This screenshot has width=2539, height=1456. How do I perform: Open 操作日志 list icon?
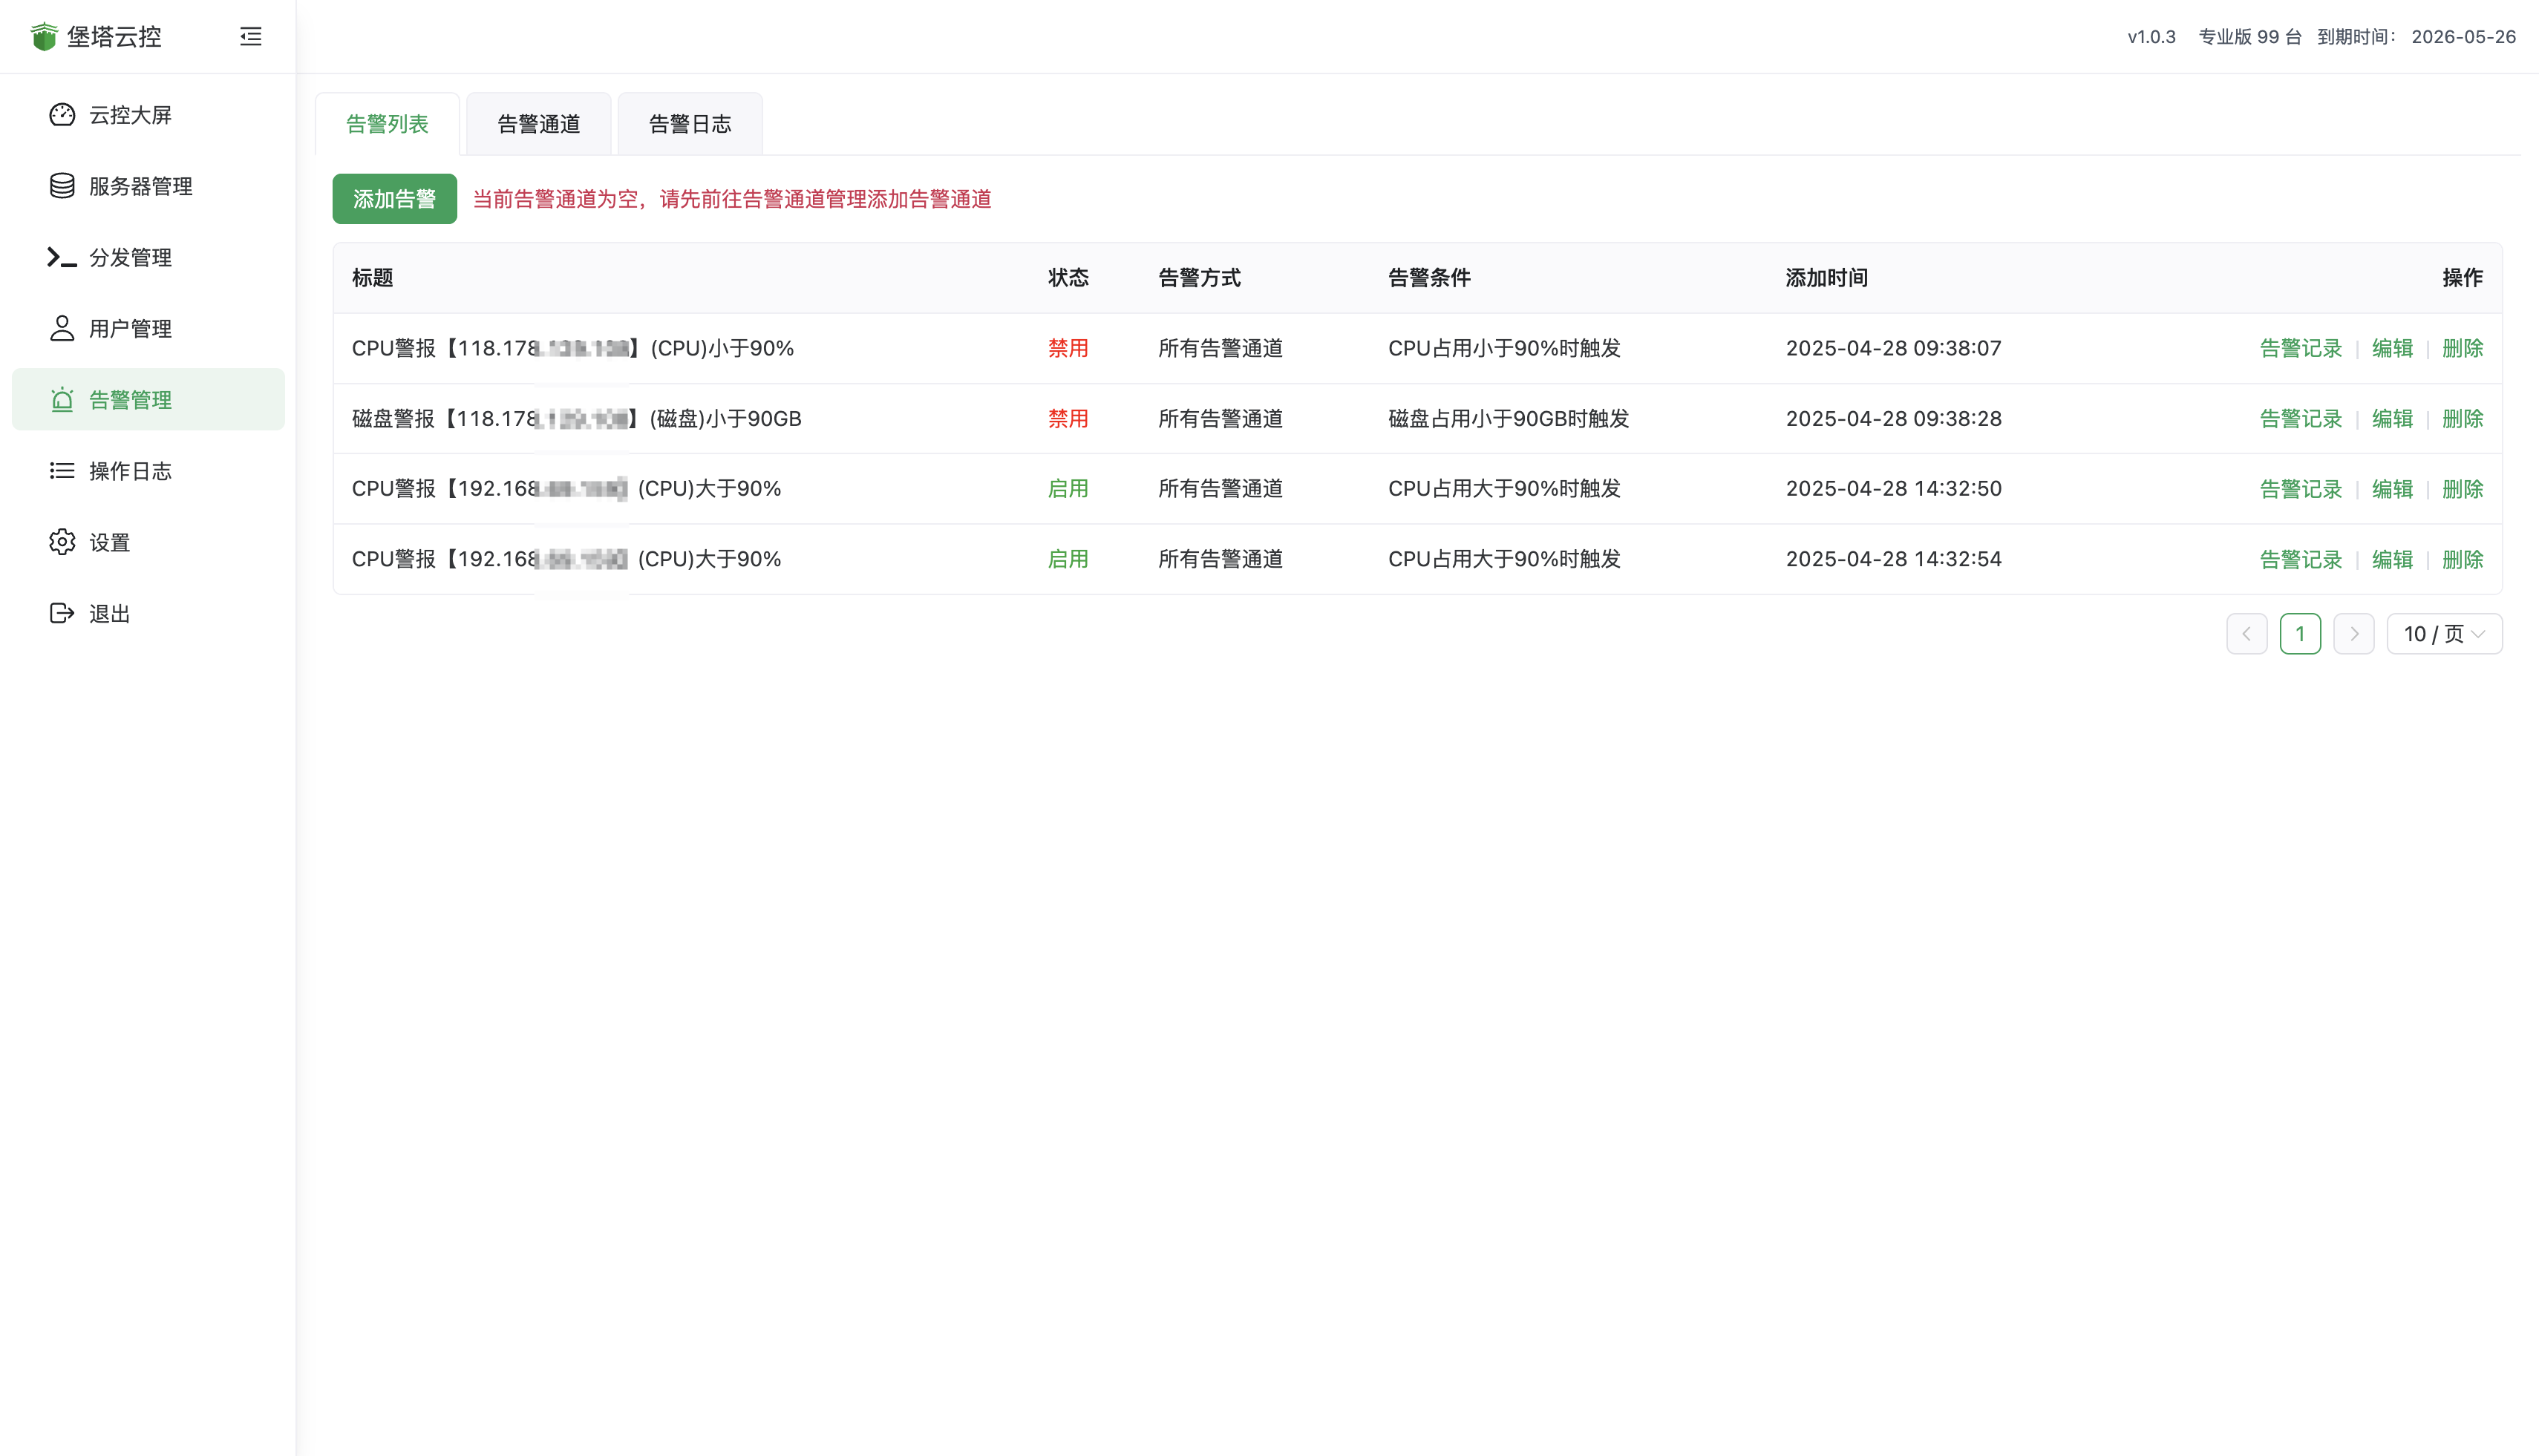point(62,471)
